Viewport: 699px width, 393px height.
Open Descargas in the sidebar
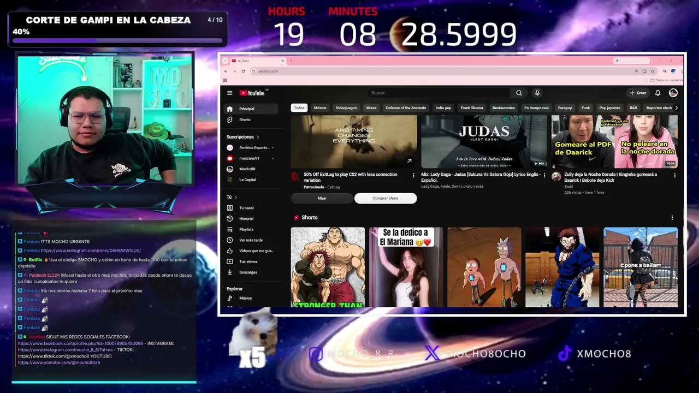tap(252, 272)
